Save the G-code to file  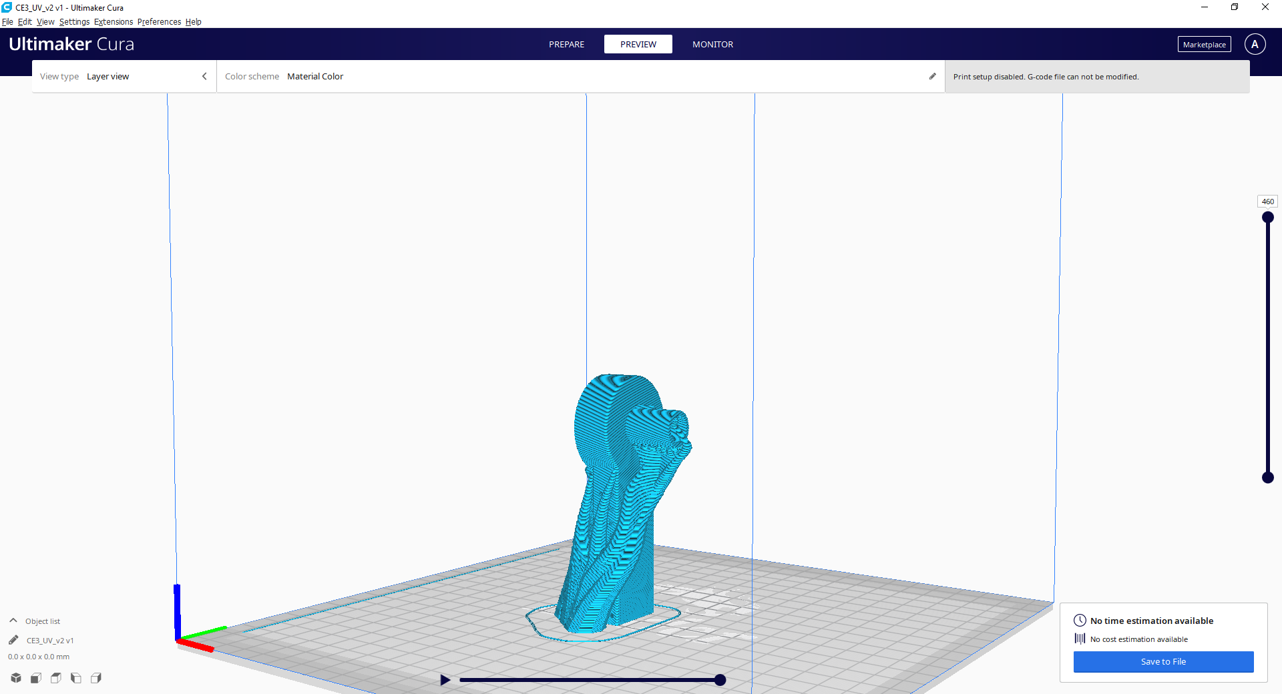click(x=1164, y=662)
